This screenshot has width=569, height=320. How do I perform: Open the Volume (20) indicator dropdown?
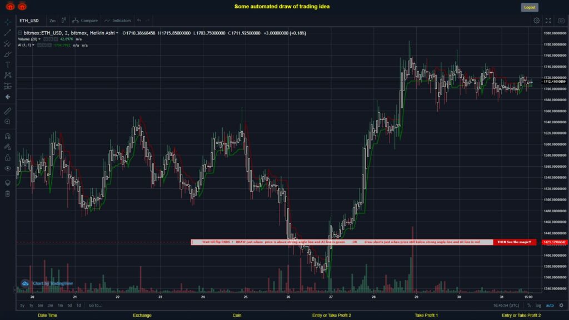(x=39, y=39)
